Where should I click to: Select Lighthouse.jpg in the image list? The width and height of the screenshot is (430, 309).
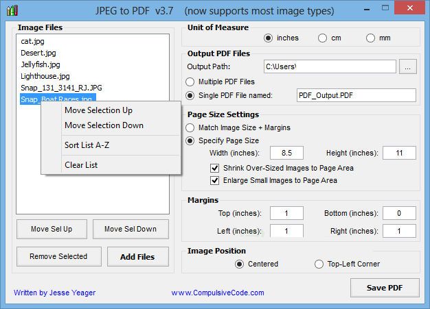pyautogui.click(x=45, y=76)
